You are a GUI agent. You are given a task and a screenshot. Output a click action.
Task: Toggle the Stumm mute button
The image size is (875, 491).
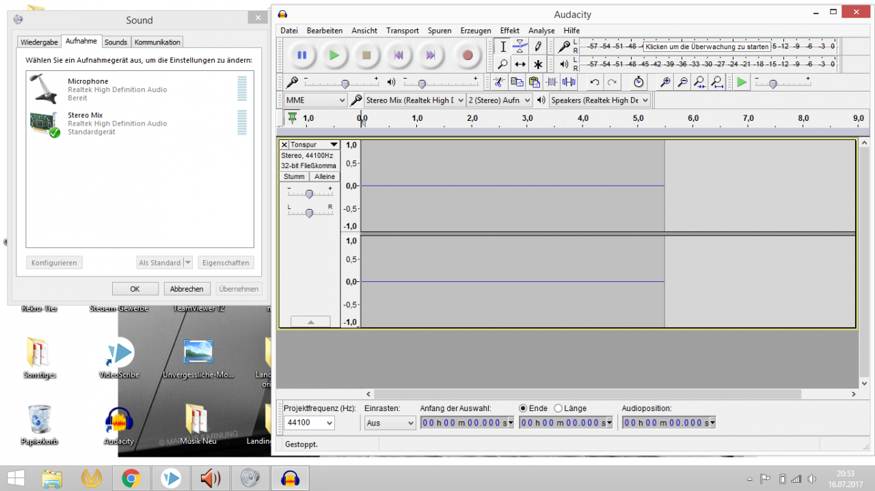pos(294,177)
